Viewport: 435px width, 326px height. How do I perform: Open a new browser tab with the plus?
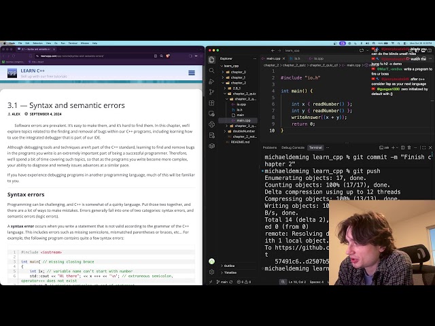coord(60,49)
